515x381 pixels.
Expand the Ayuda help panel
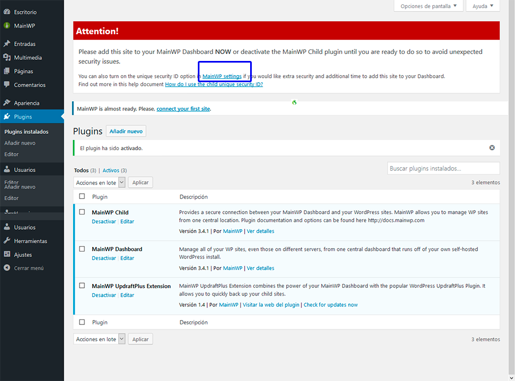click(x=482, y=6)
